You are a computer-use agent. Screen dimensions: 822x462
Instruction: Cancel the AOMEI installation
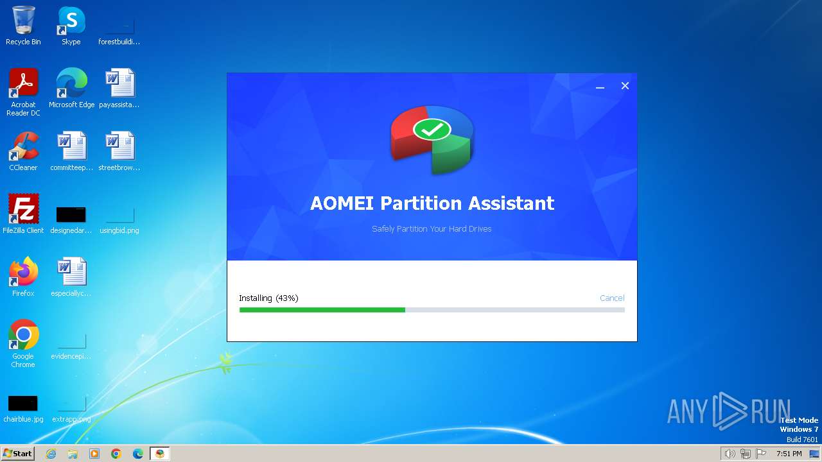pos(611,298)
